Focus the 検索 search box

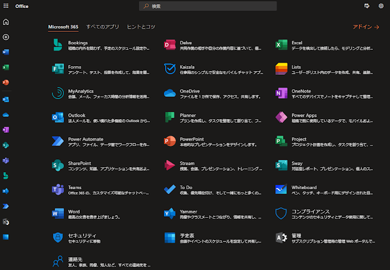pos(208,6)
